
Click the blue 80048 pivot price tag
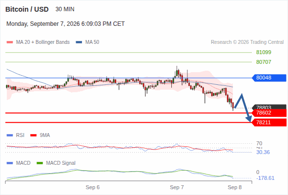click(x=269, y=78)
